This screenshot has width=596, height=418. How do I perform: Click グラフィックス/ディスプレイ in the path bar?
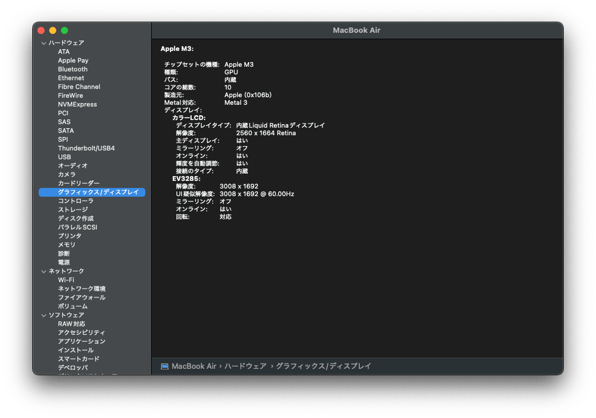[x=323, y=366]
